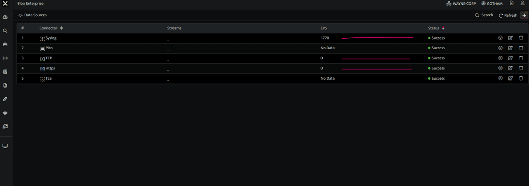Viewport: 529px width, 186px height.
Task: Open the user profile icon menu
Action: coord(522,3)
